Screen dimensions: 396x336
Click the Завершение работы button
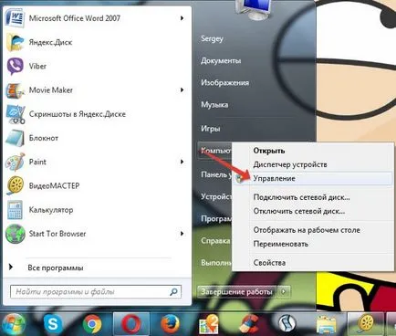pos(237,291)
